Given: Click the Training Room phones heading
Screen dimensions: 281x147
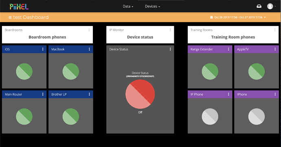Looking at the screenshot, I should pyautogui.click(x=233, y=37).
